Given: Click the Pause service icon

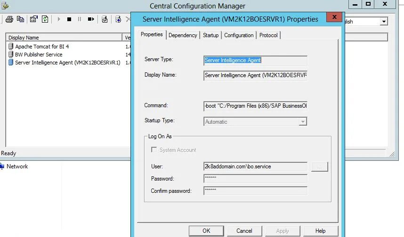Looking at the screenshot, I should tap(80, 19).
